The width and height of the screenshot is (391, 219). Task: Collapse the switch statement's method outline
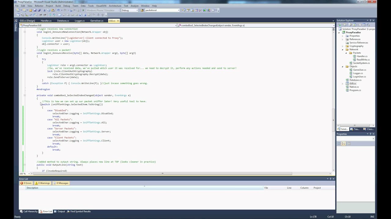(25, 95)
